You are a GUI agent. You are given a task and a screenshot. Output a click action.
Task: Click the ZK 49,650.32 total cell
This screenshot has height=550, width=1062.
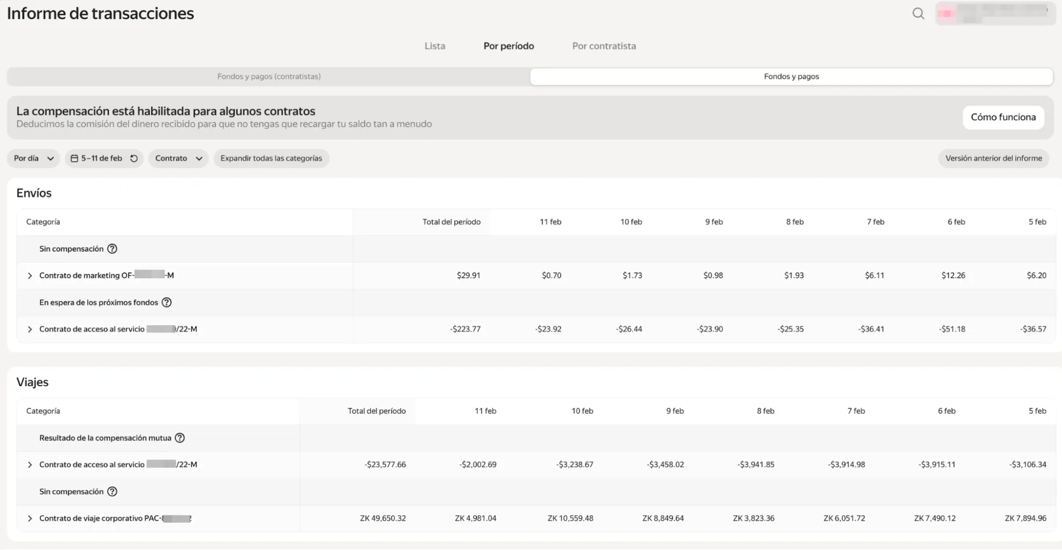[x=383, y=518]
